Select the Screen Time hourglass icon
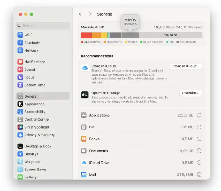The image size is (221, 191). (20, 85)
